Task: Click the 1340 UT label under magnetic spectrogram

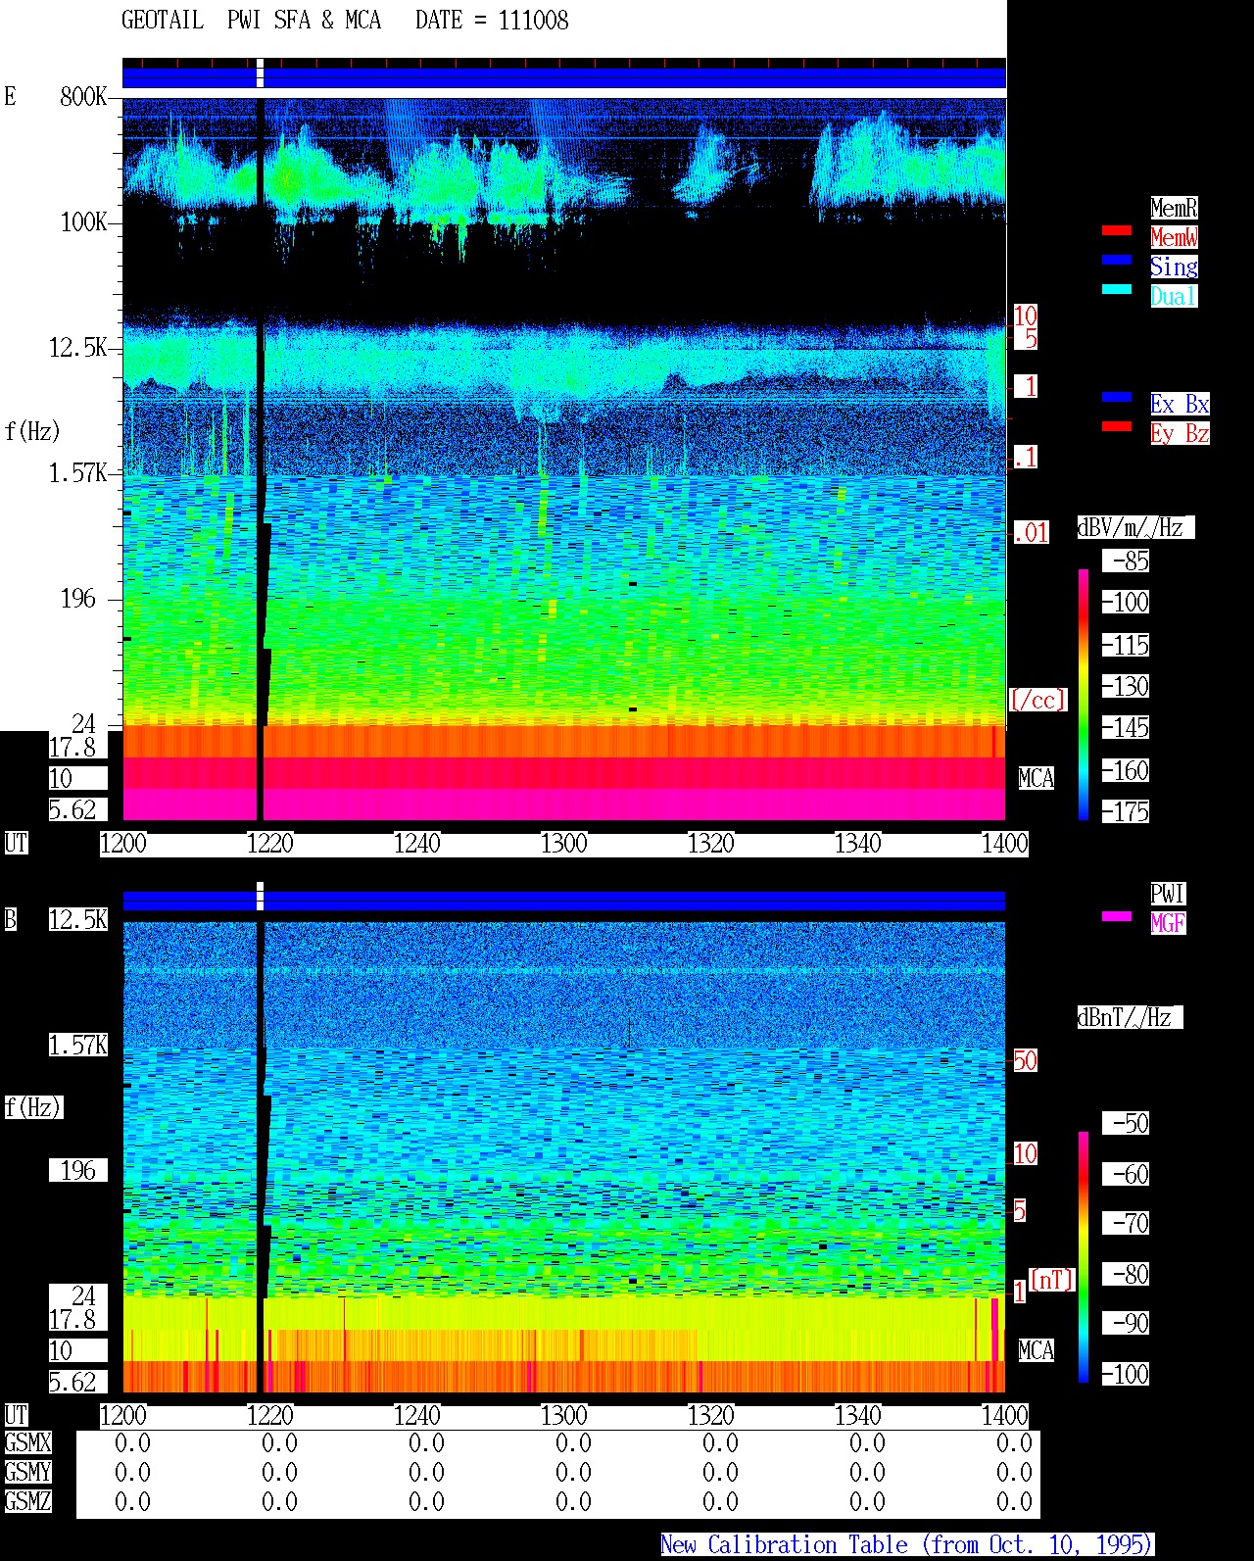Action: tap(857, 1416)
